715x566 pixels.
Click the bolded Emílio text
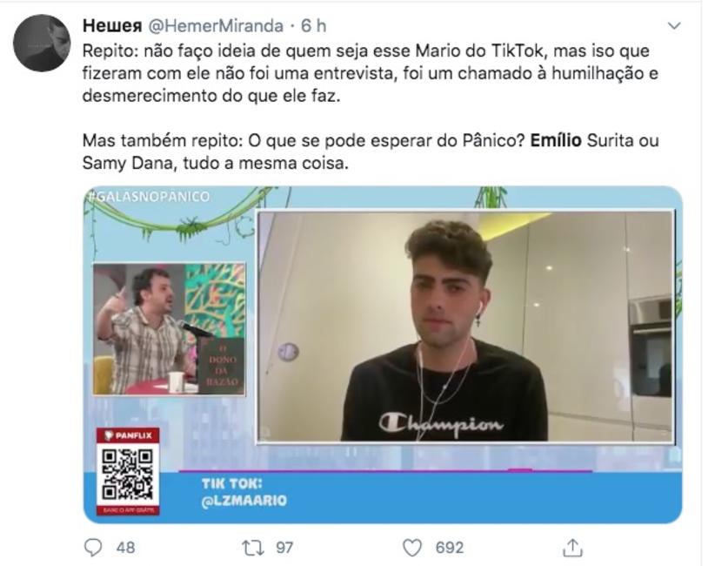[x=556, y=140]
